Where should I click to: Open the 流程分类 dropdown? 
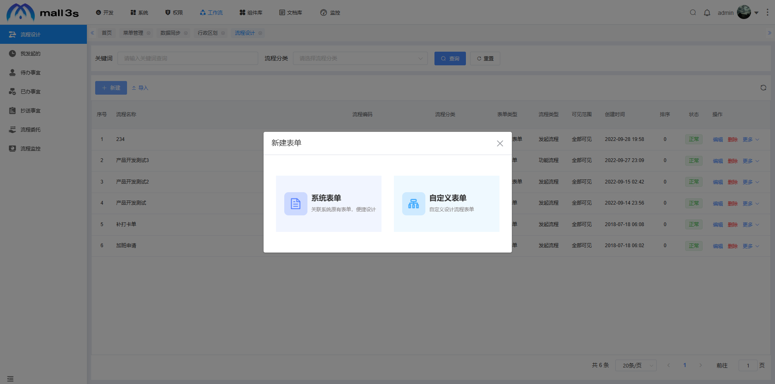click(x=360, y=58)
